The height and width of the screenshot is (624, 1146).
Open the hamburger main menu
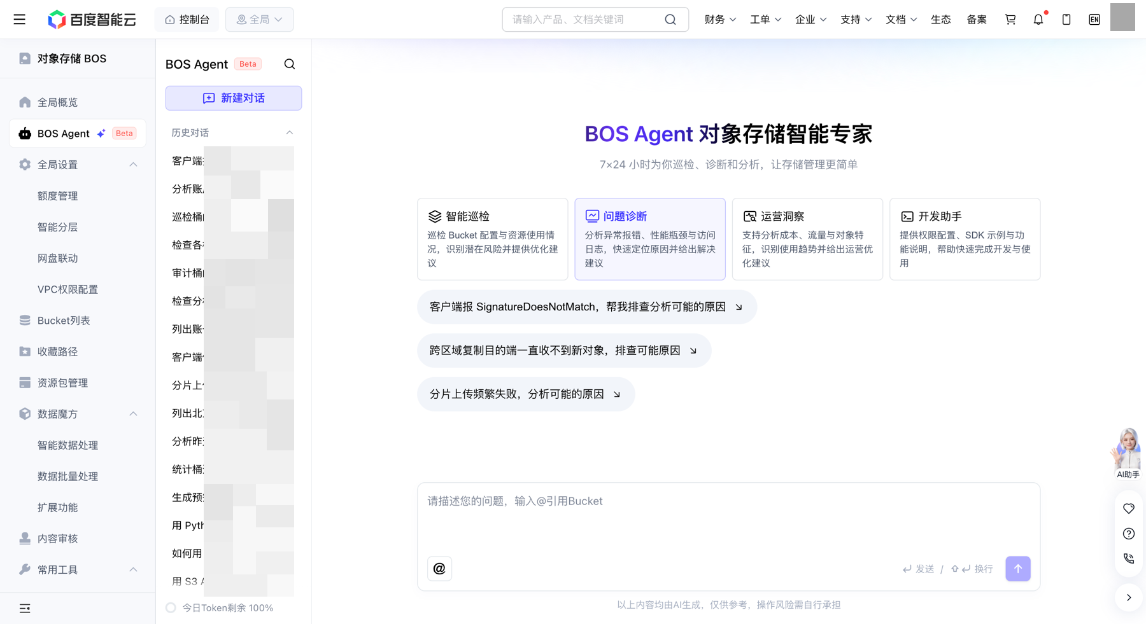click(20, 20)
